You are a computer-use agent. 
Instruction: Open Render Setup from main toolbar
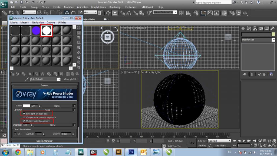coord(232,13)
